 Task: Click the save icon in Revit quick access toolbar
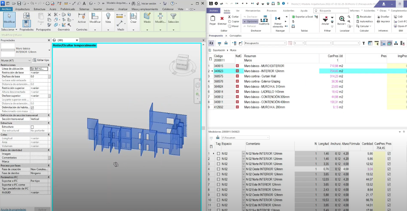click(19, 3)
